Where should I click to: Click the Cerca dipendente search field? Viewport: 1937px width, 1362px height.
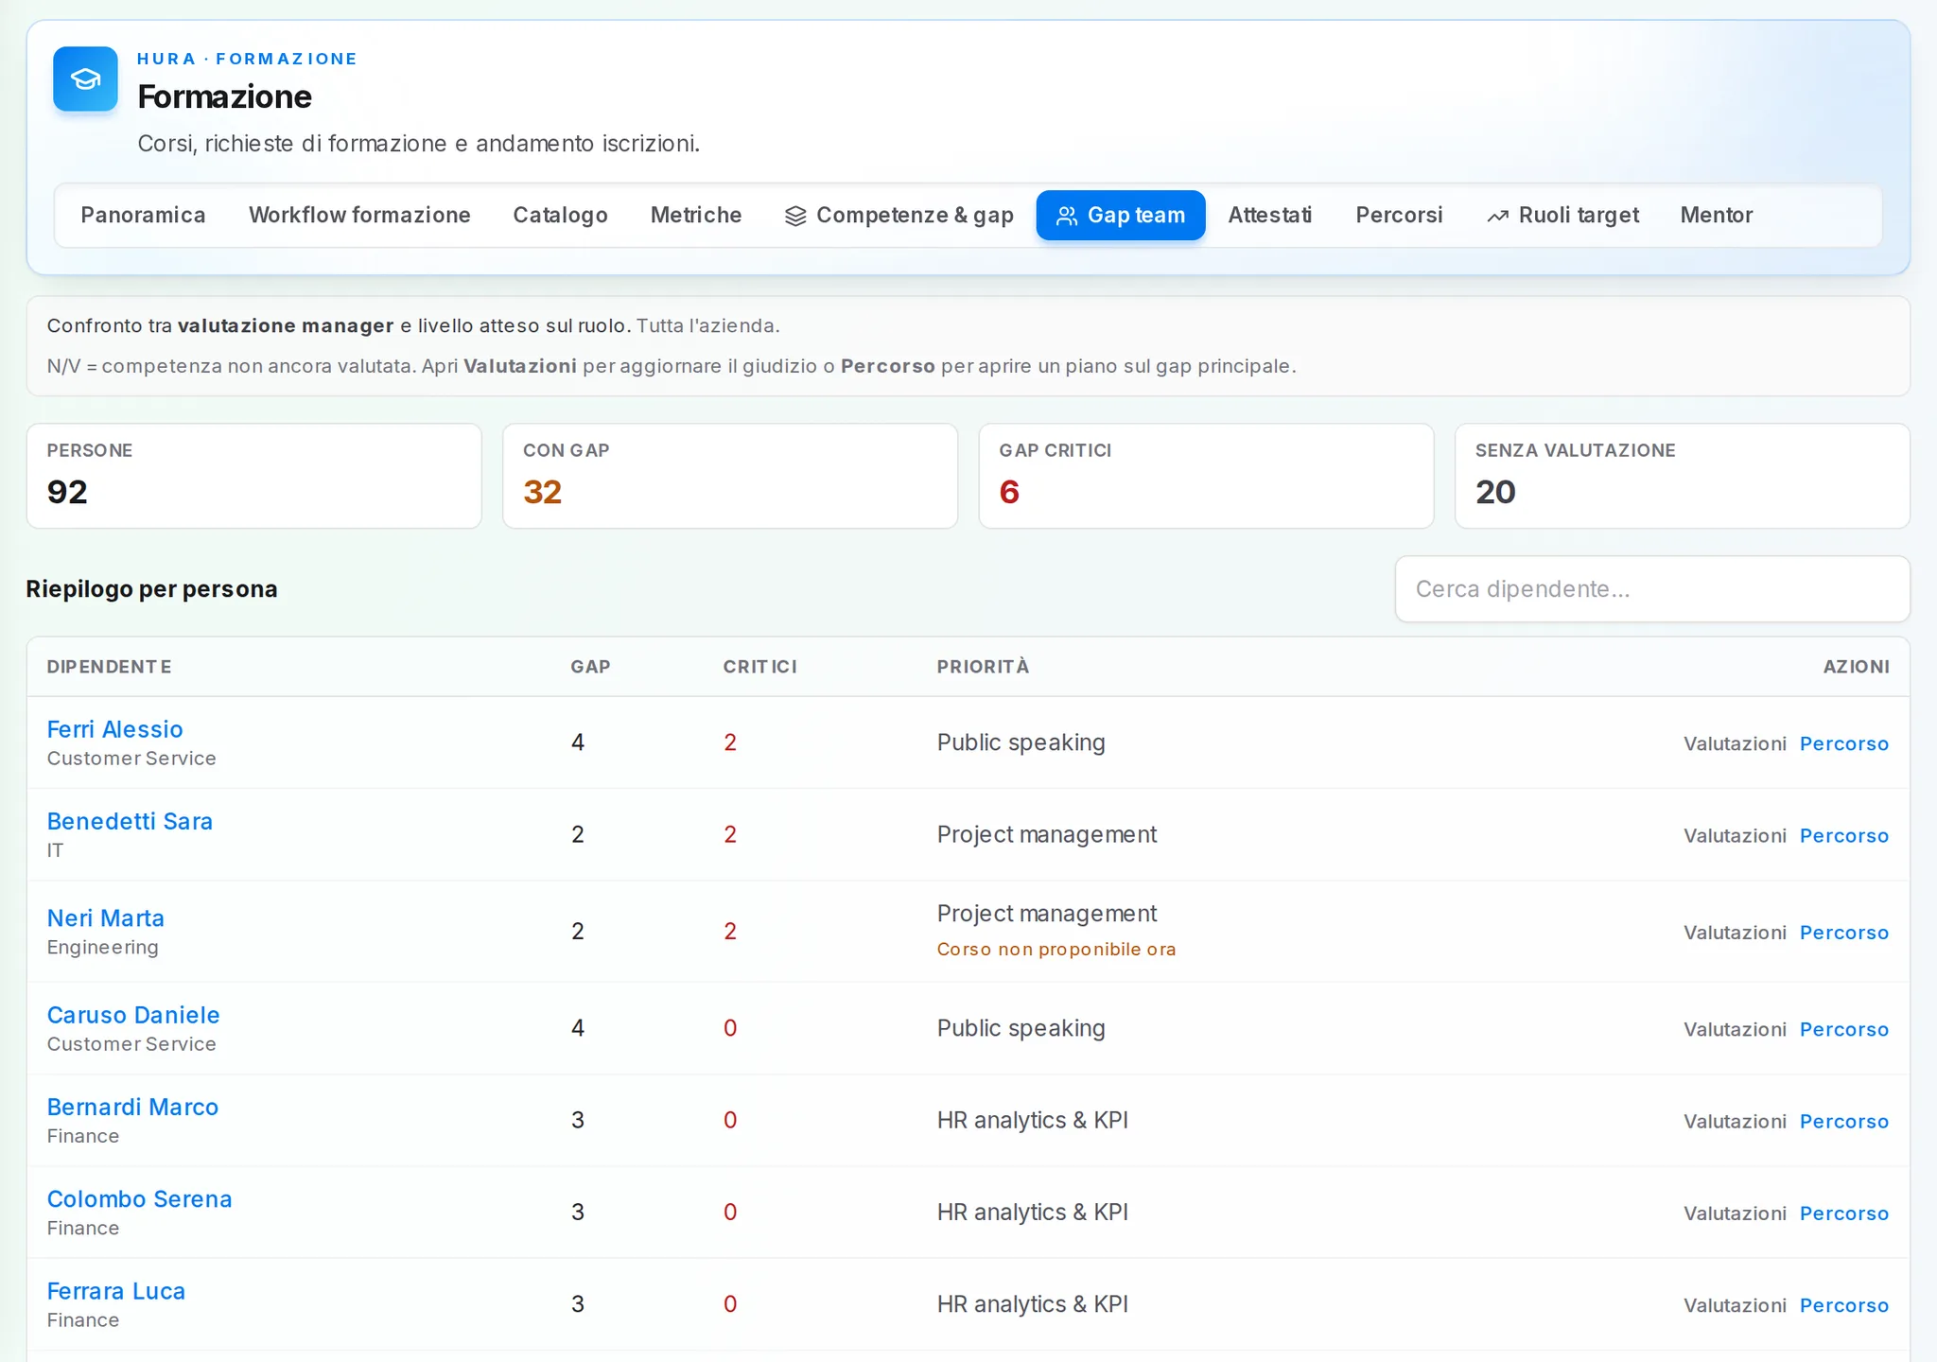click(1652, 589)
